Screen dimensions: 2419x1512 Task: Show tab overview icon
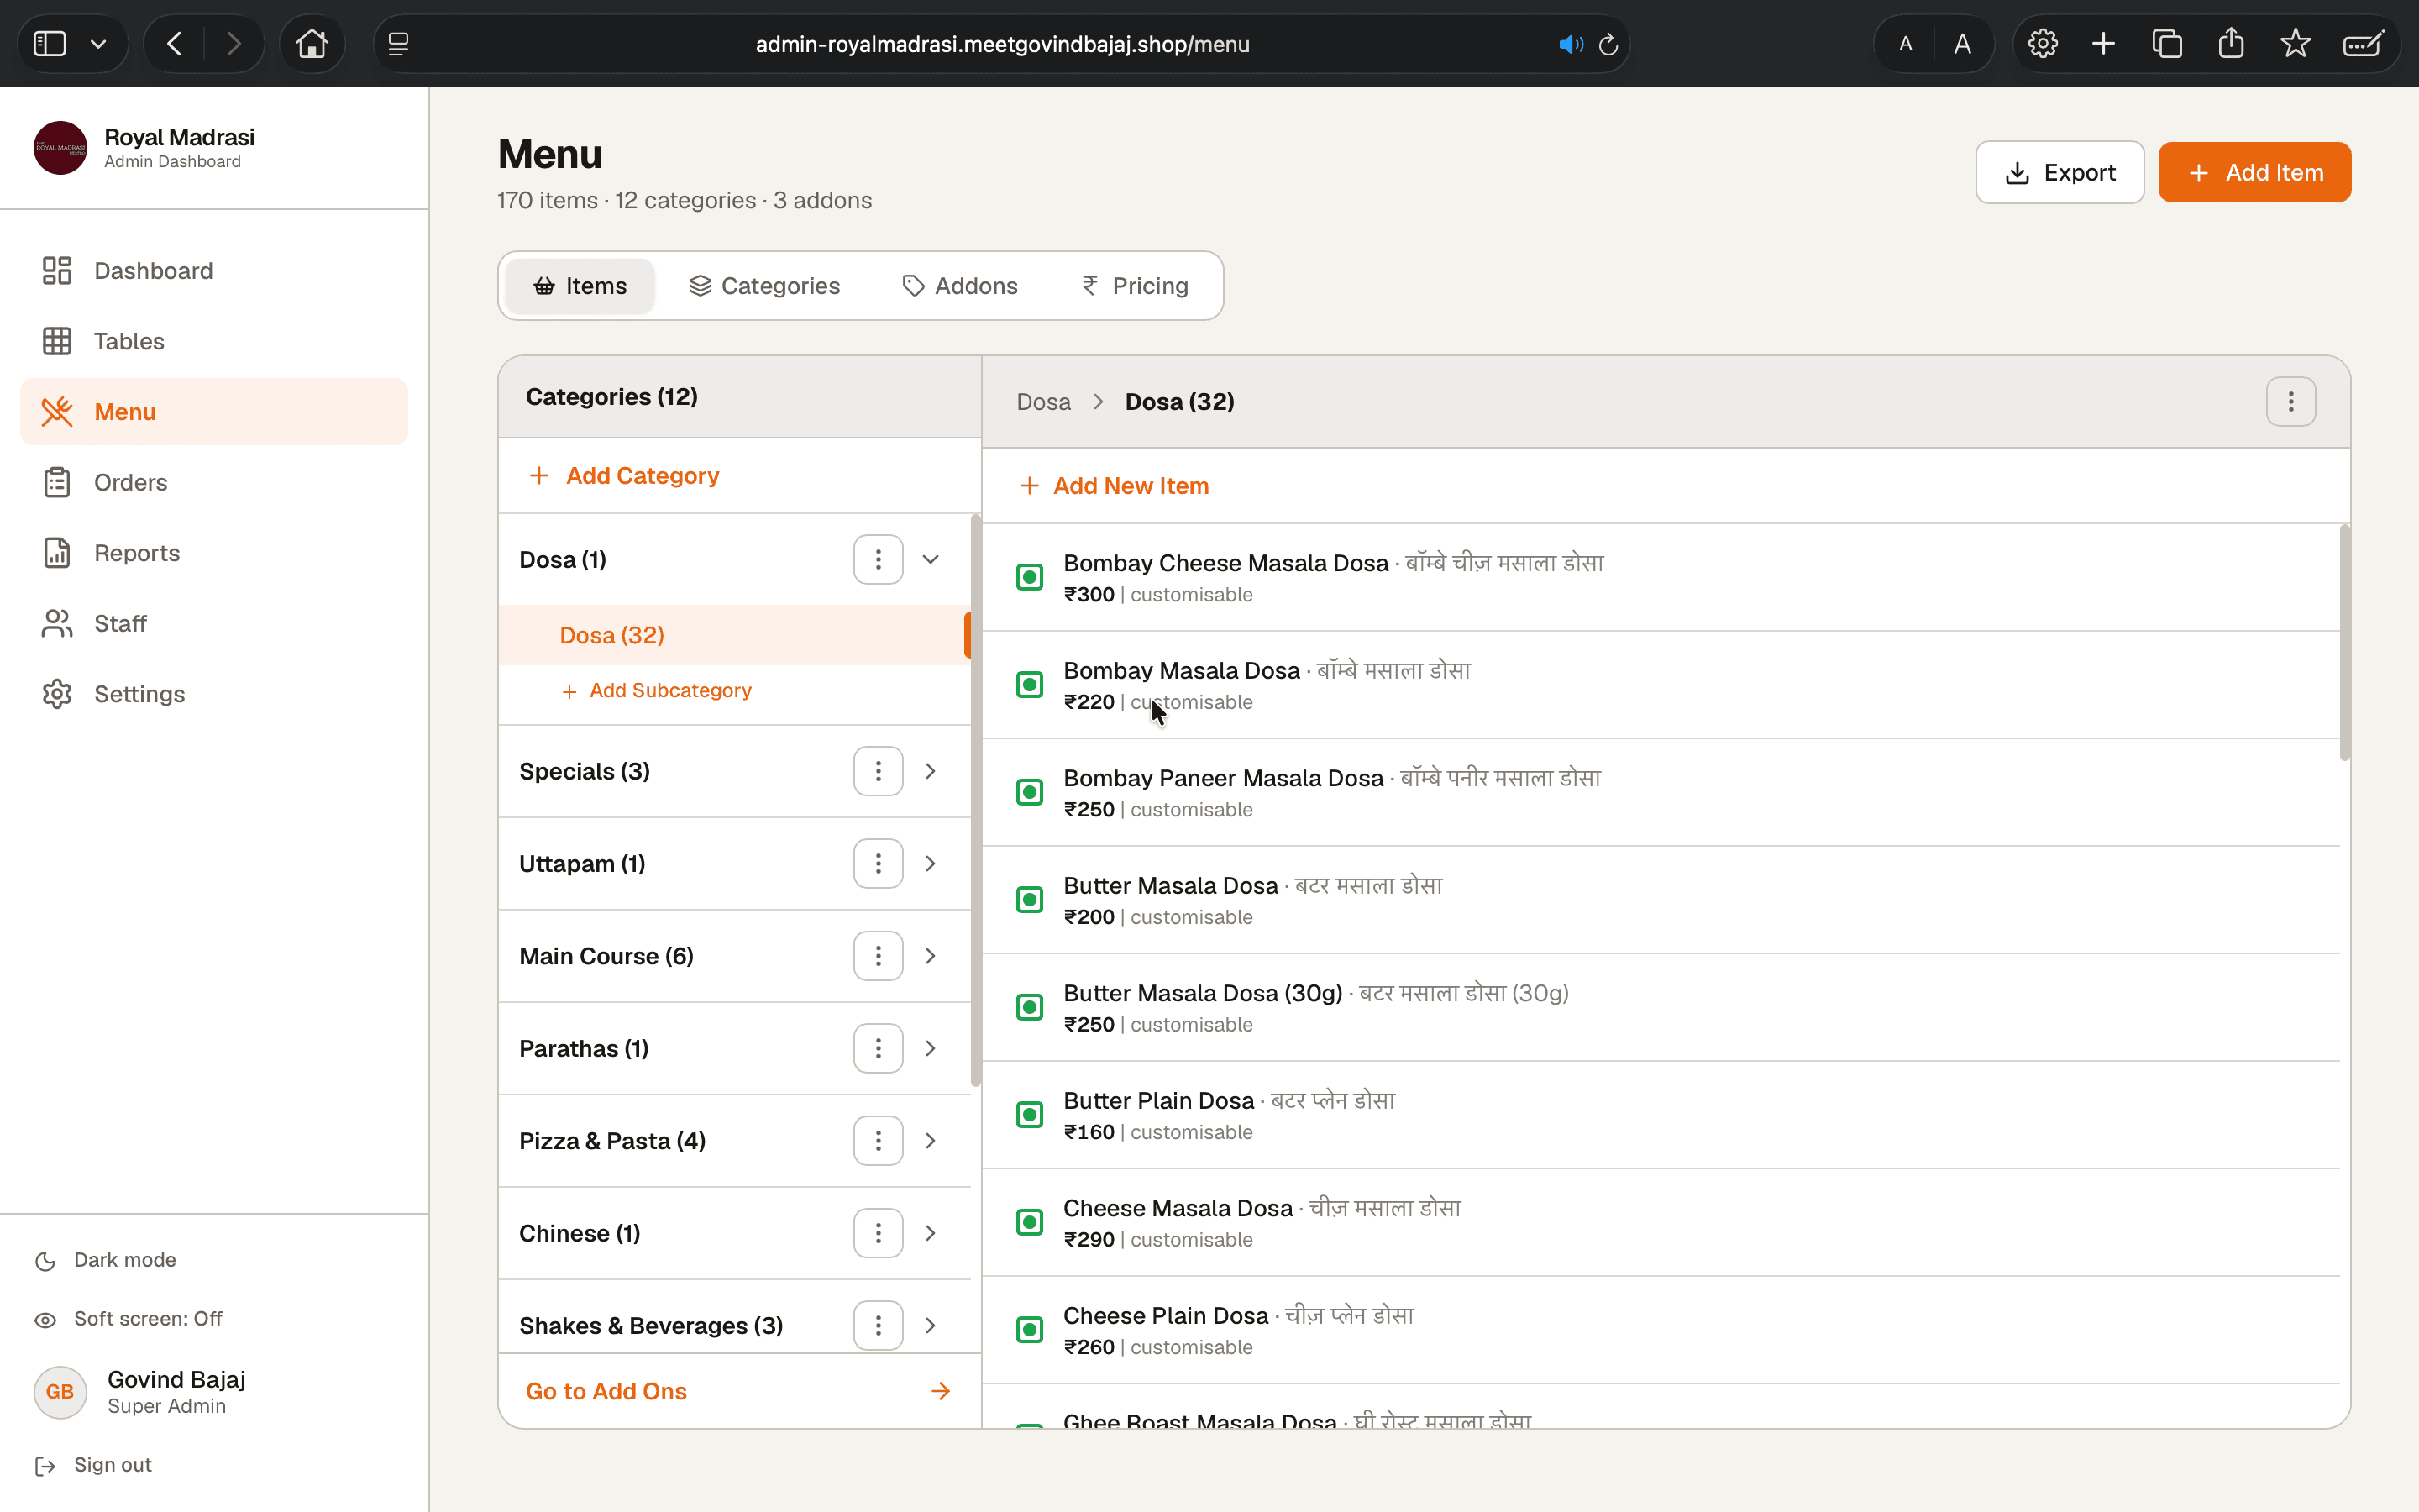pos(2167,44)
